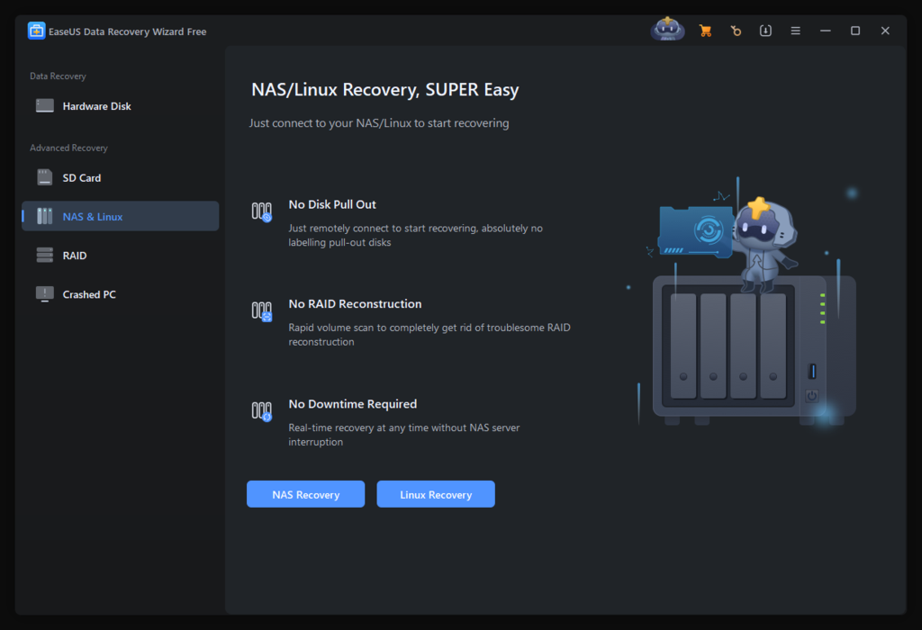Minimize the EaseUS window
The image size is (922, 630).
point(826,31)
